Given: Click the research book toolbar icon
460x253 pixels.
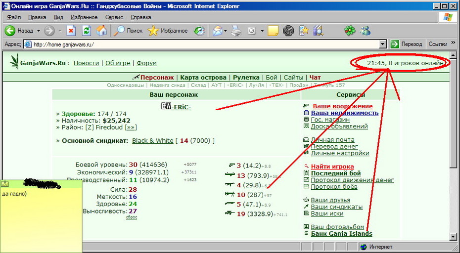Looking at the screenshot, I should (x=318, y=31).
